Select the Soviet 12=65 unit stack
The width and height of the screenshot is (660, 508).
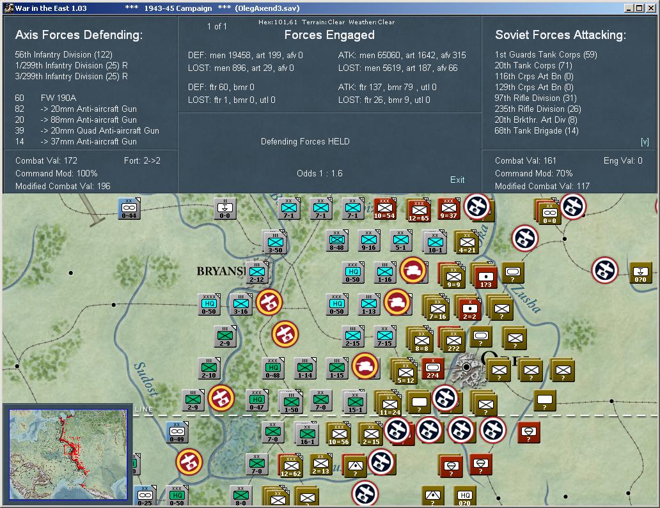click(418, 210)
